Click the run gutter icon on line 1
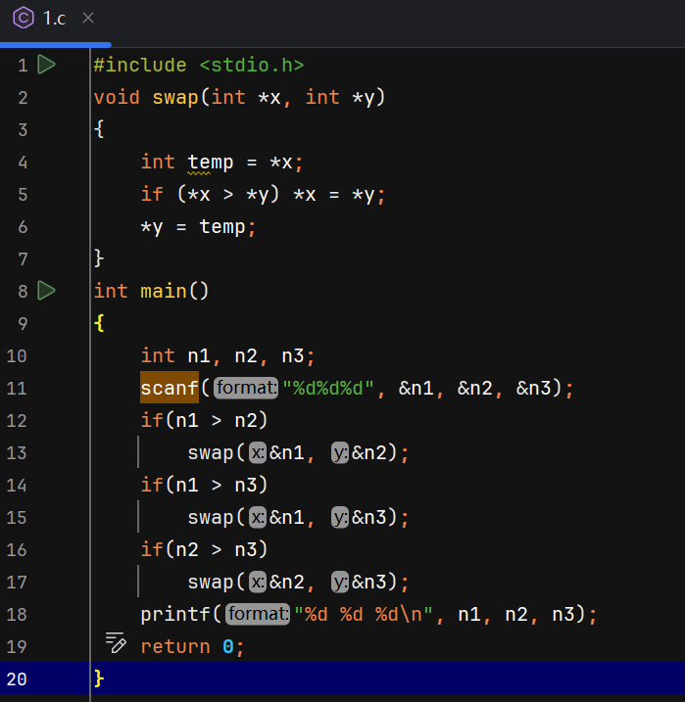Image resolution: width=685 pixels, height=702 pixels. (x=46, y=65)
